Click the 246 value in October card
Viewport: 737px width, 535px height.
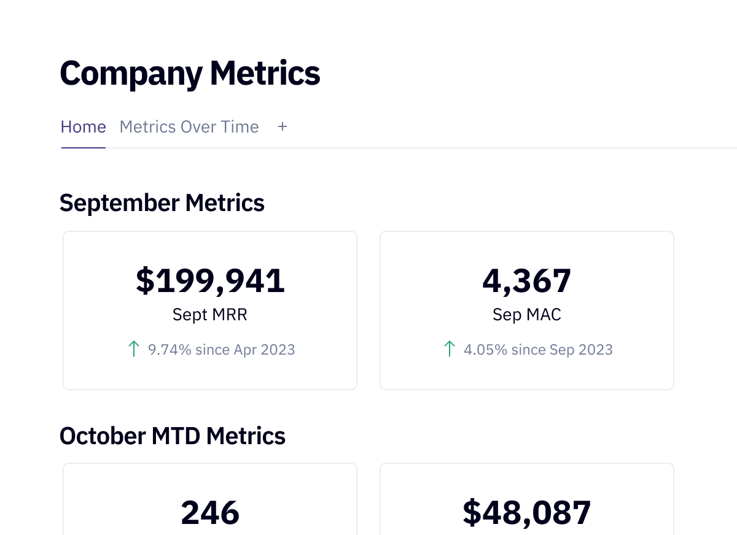pos(210,513)
